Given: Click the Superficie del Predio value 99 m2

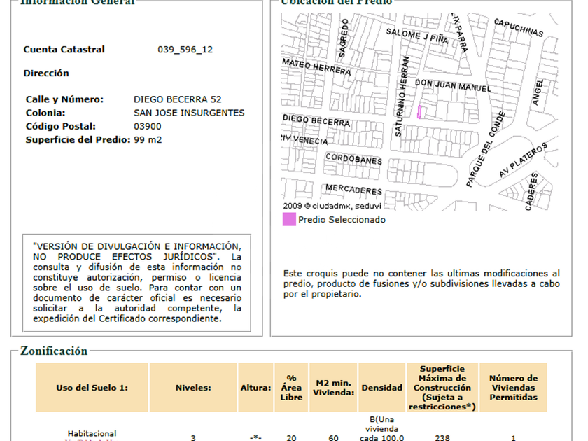Looking at the screenshot, I should [148, 139].
